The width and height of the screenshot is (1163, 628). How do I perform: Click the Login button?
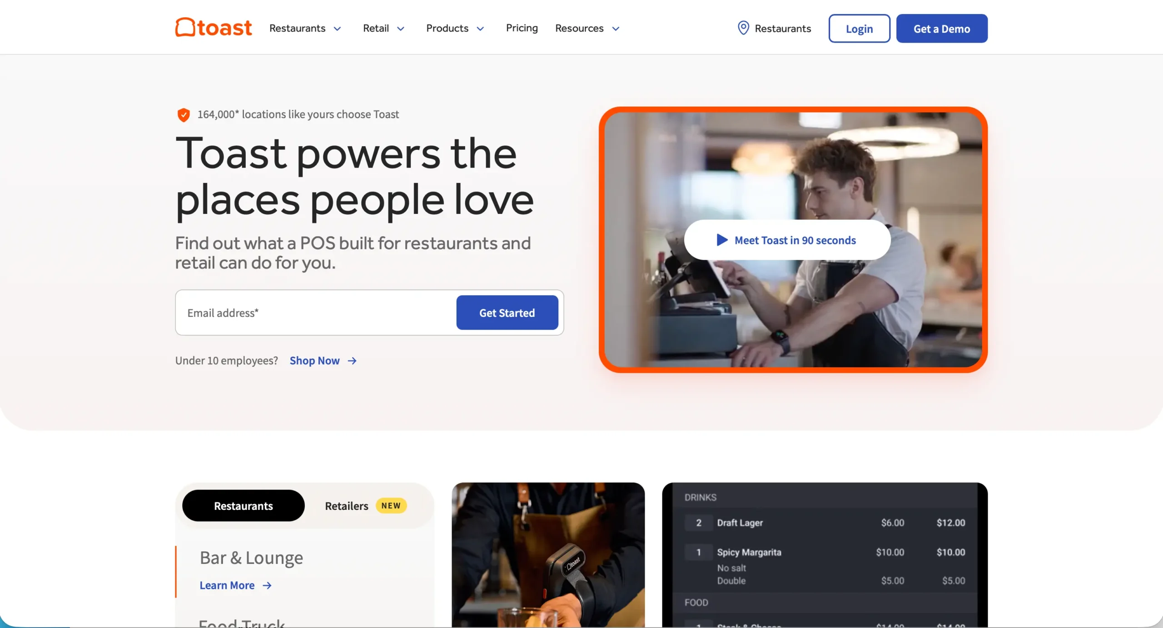pyautogui.click(x=859, y=28)
